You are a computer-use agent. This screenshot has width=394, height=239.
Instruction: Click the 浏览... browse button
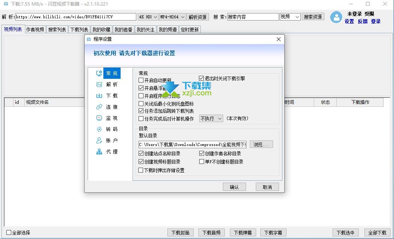[261, 144]
